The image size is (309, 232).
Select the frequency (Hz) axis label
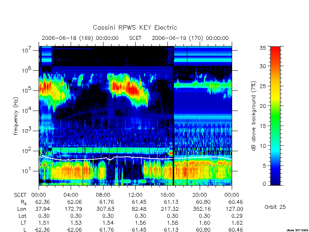(16, 116)
